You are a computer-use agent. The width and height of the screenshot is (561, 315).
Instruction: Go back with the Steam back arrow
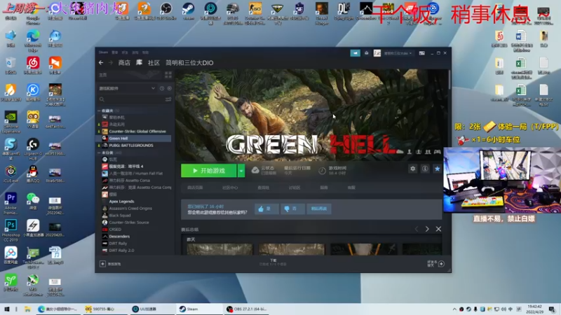pos(101,63)
